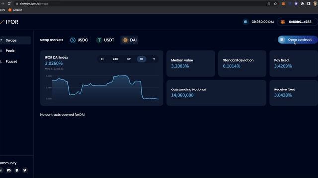Image resolution: width=318 pixels, height=178 pixels.
Task: Click the DAI coin icon
Action: 125,40
